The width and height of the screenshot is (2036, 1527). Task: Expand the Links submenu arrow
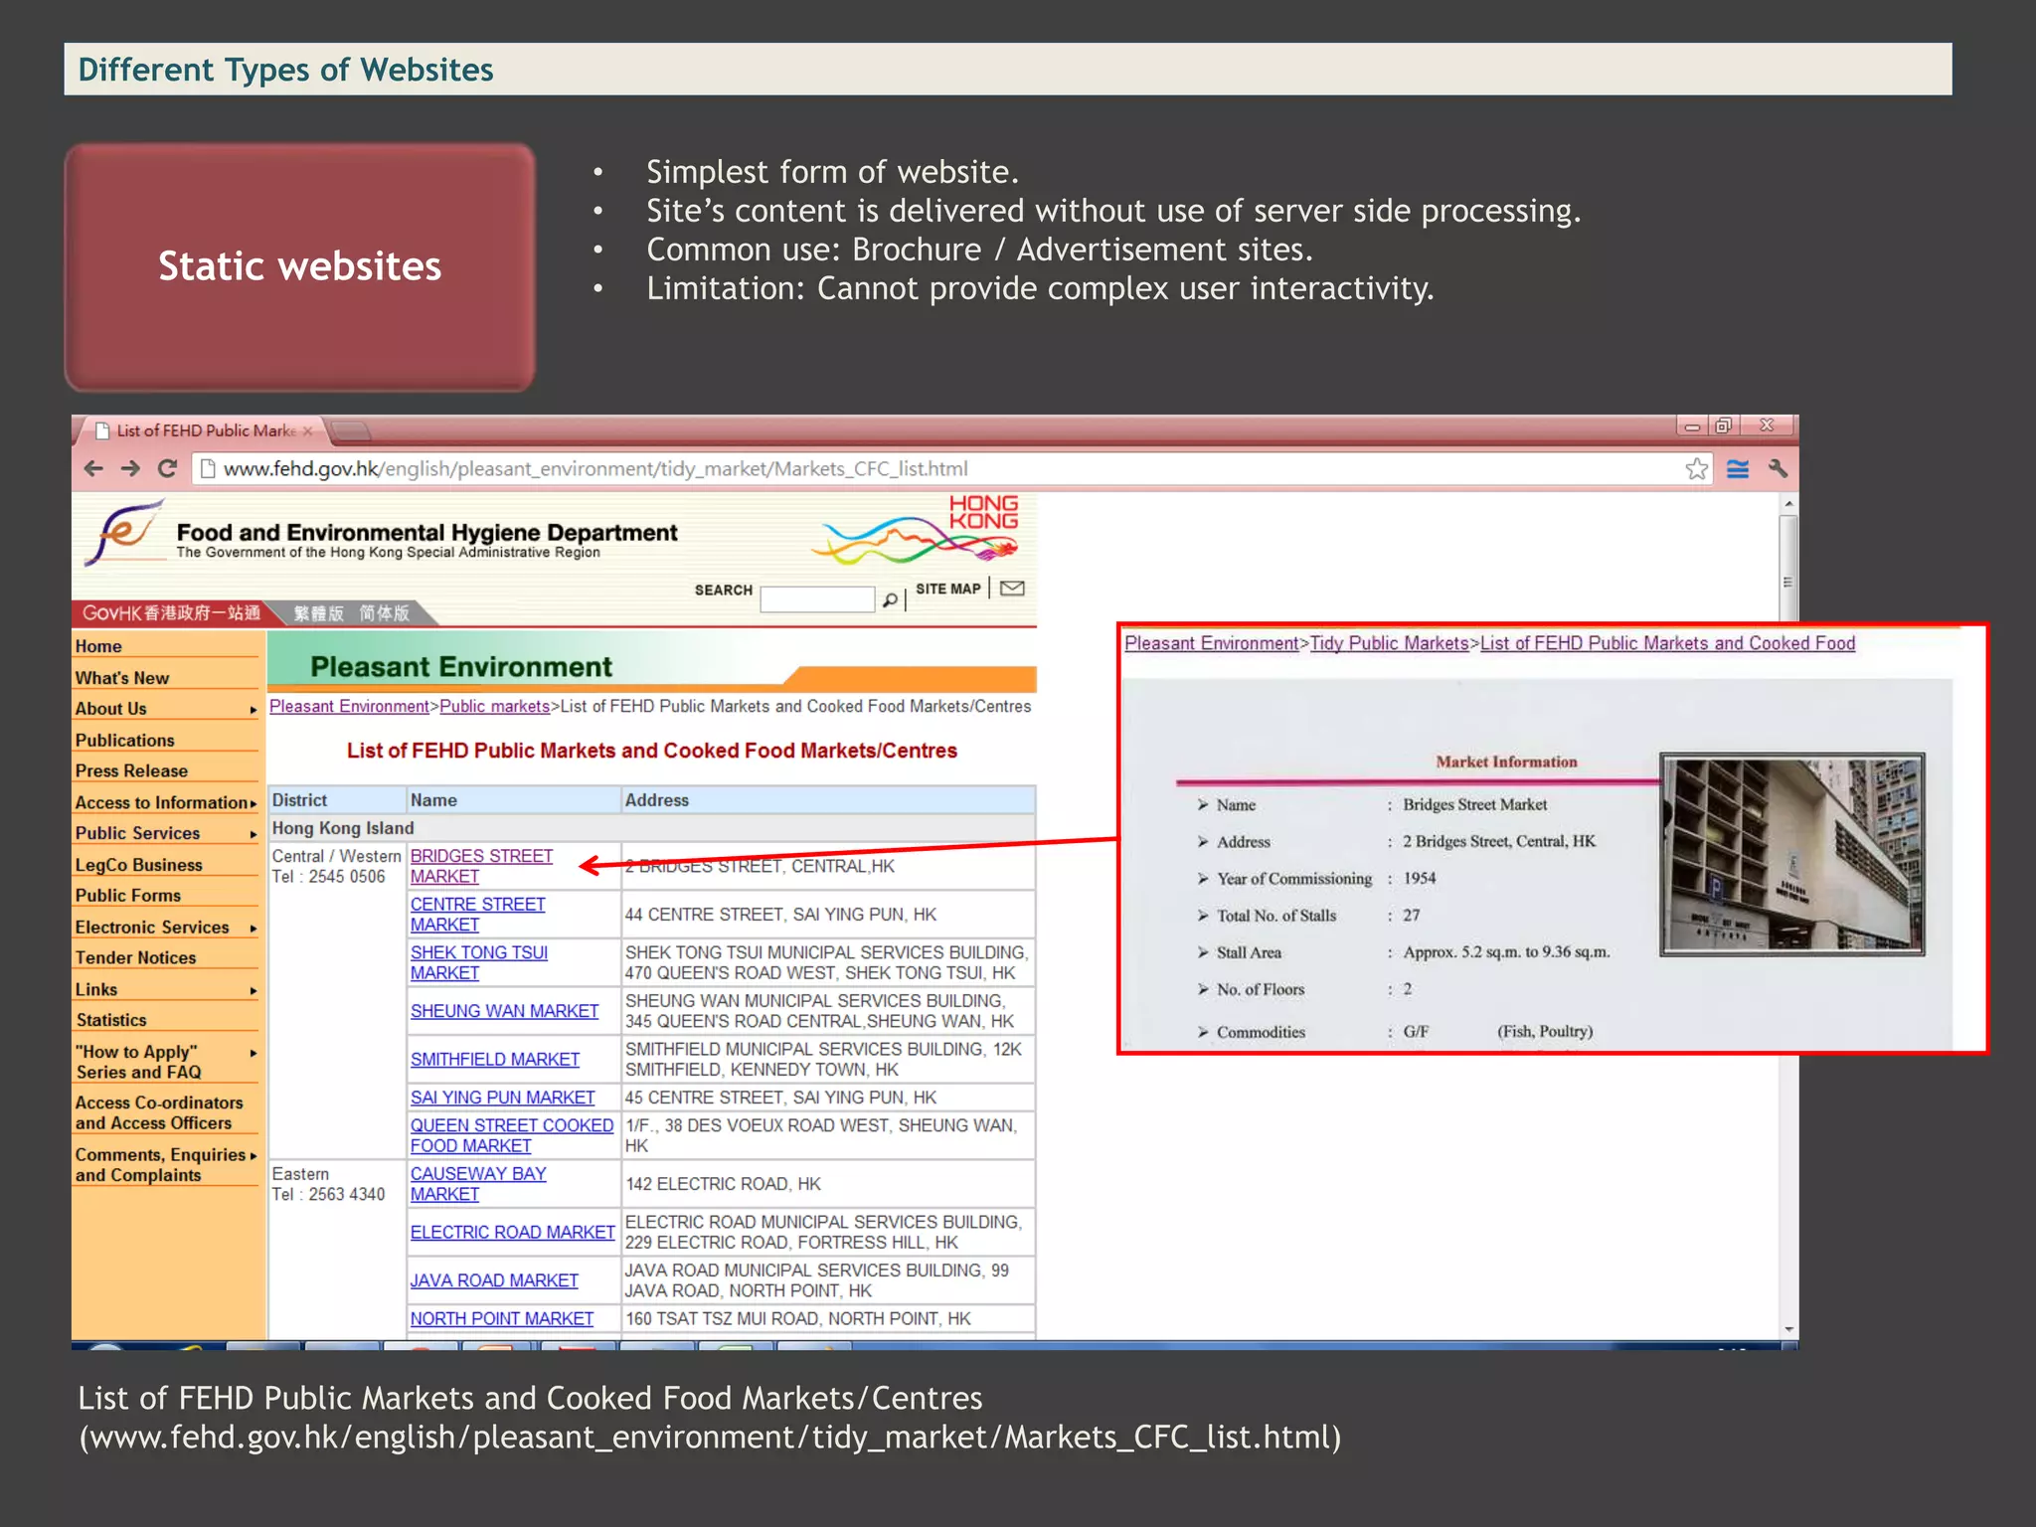tap(254, 991)
